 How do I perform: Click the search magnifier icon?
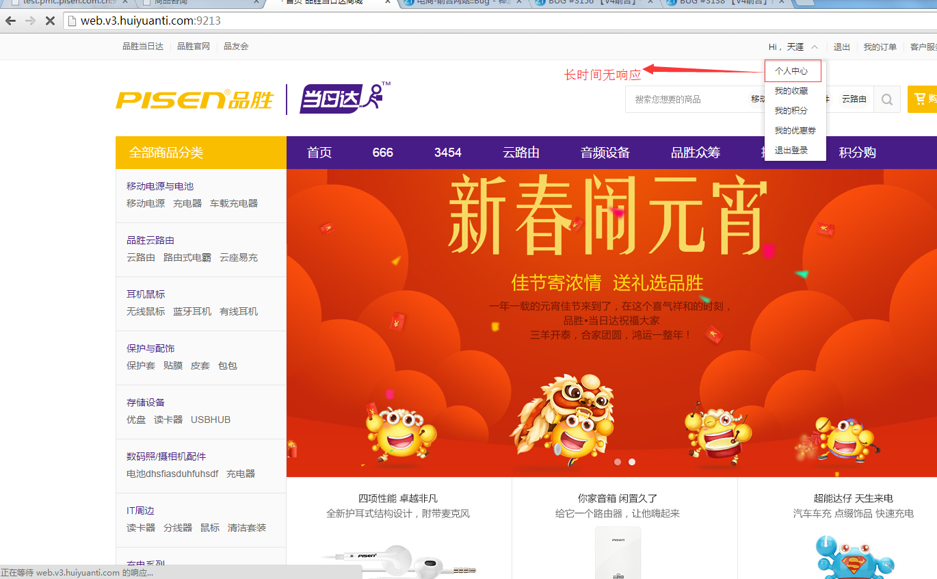coord(887,100)
